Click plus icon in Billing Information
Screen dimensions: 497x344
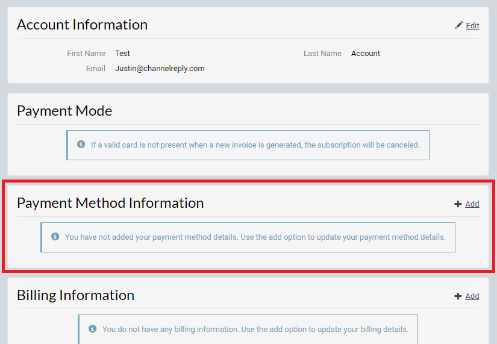(458, 296)
